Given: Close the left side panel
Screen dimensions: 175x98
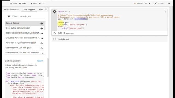Looking at the screenshot, I should pos(46,9).
